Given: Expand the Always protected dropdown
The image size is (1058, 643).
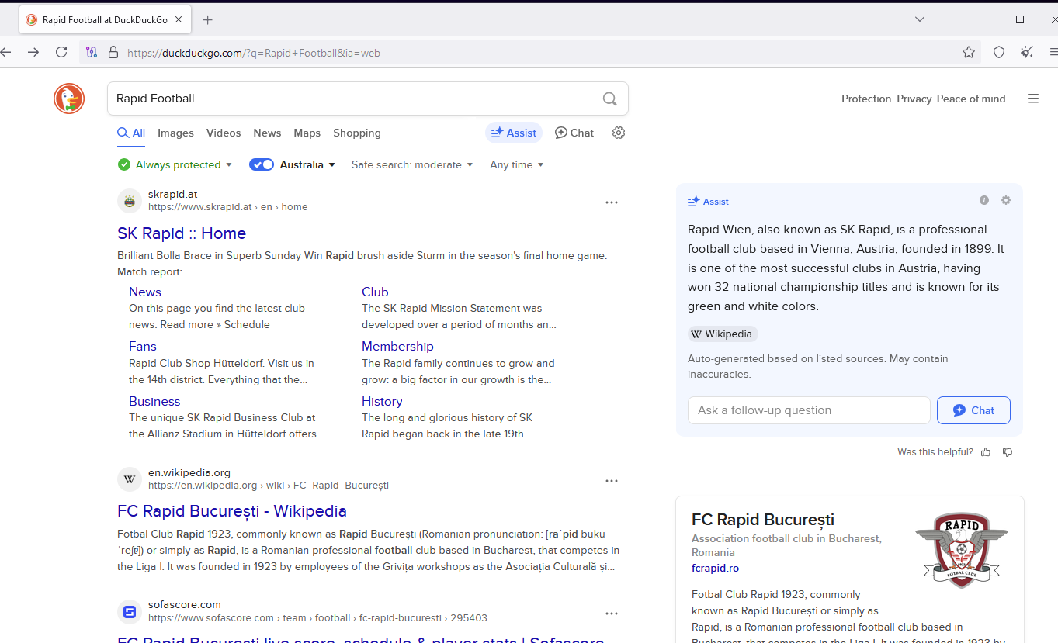Looking at the screenshot, I should (x=175, y=164).
